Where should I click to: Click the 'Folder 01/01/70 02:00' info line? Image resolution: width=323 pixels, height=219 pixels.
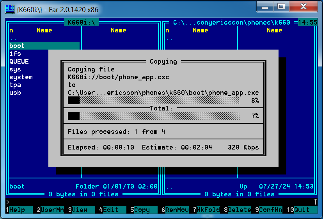(117, 187)
